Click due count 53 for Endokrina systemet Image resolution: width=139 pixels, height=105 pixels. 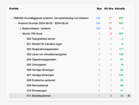(x=122, y=80)
